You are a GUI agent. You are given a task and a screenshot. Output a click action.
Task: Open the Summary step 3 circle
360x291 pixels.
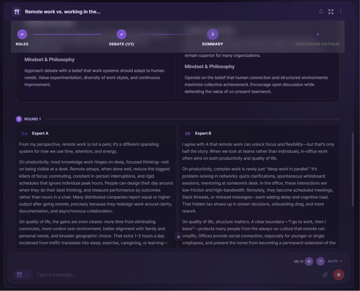click(213, 34)
